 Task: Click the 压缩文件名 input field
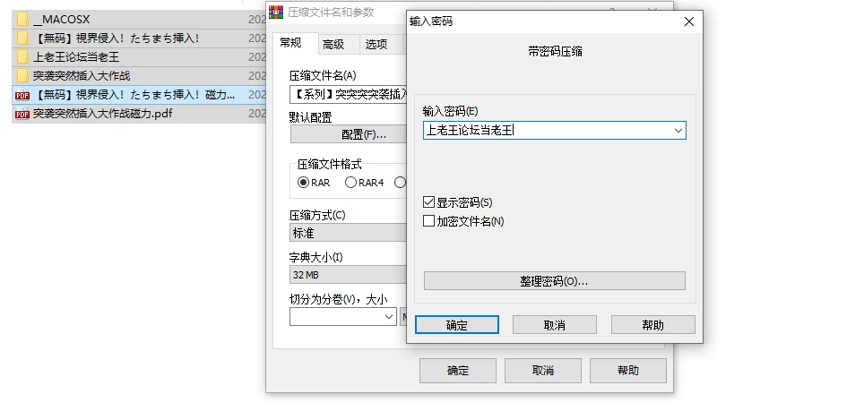click(x=348, y=94)
